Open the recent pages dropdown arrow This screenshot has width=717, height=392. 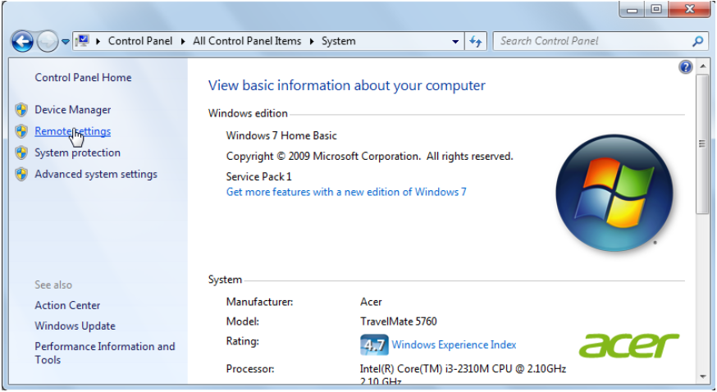click(x=66, y=42)
